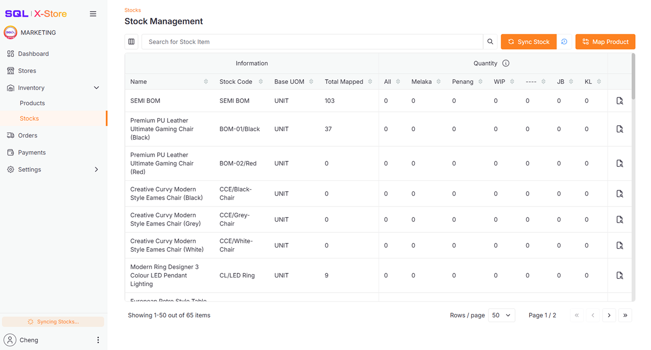Open the blue sync history clock icon

click(x=564, y=41)
